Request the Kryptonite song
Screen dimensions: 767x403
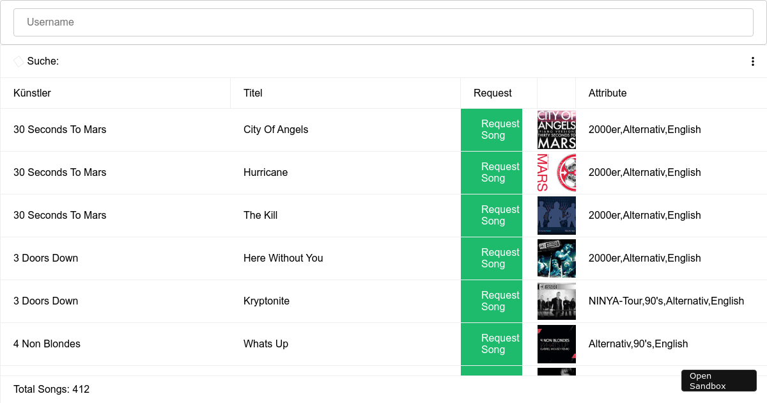(492, 301)
